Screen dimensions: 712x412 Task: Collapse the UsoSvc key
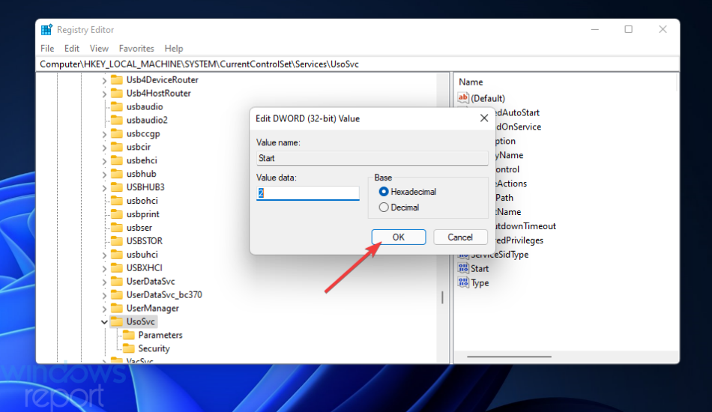[x=104, y=322]
